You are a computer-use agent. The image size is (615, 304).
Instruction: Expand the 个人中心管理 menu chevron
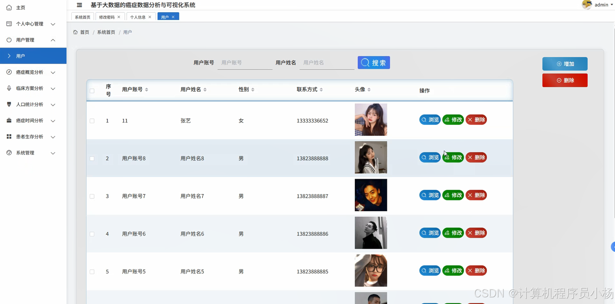[53, 24]
